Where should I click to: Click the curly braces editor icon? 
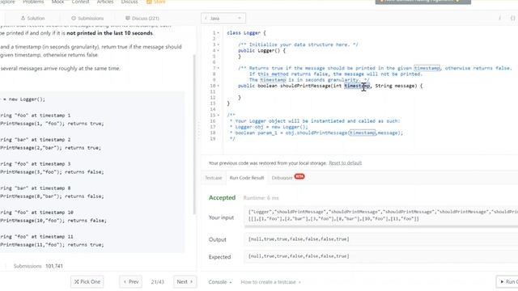click(x=512, y=18)
